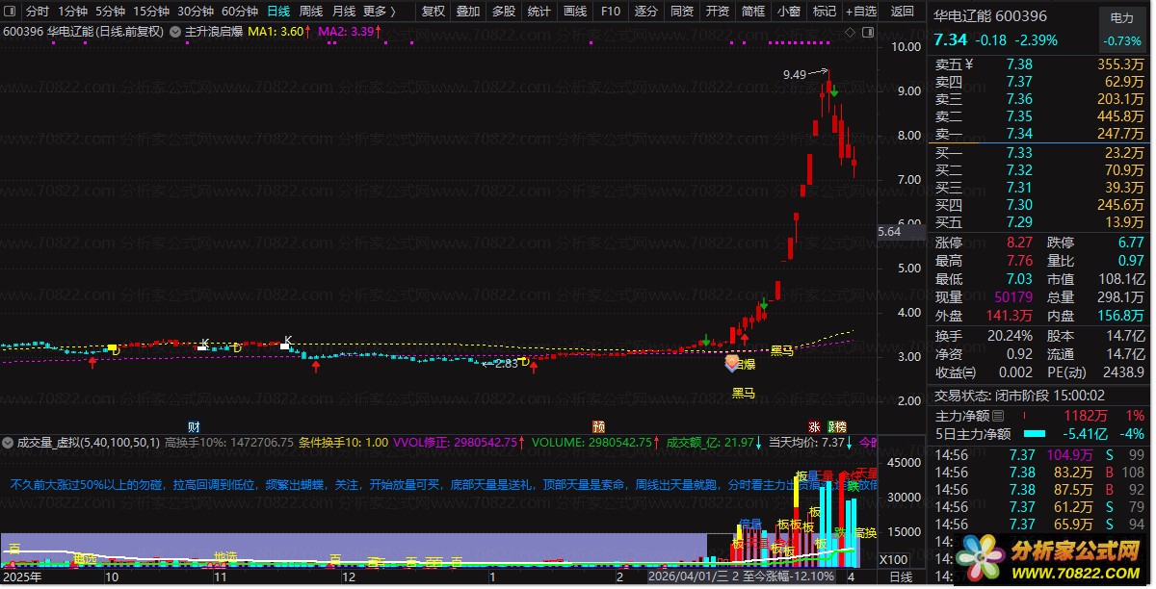Select the 日线 daily chart tab
Image resolution: width=1156 pixels, height=589 pixels.
coord(278,12)
